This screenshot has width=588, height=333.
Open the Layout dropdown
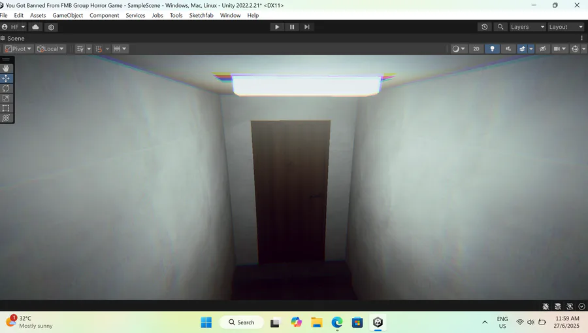(566, 27)
